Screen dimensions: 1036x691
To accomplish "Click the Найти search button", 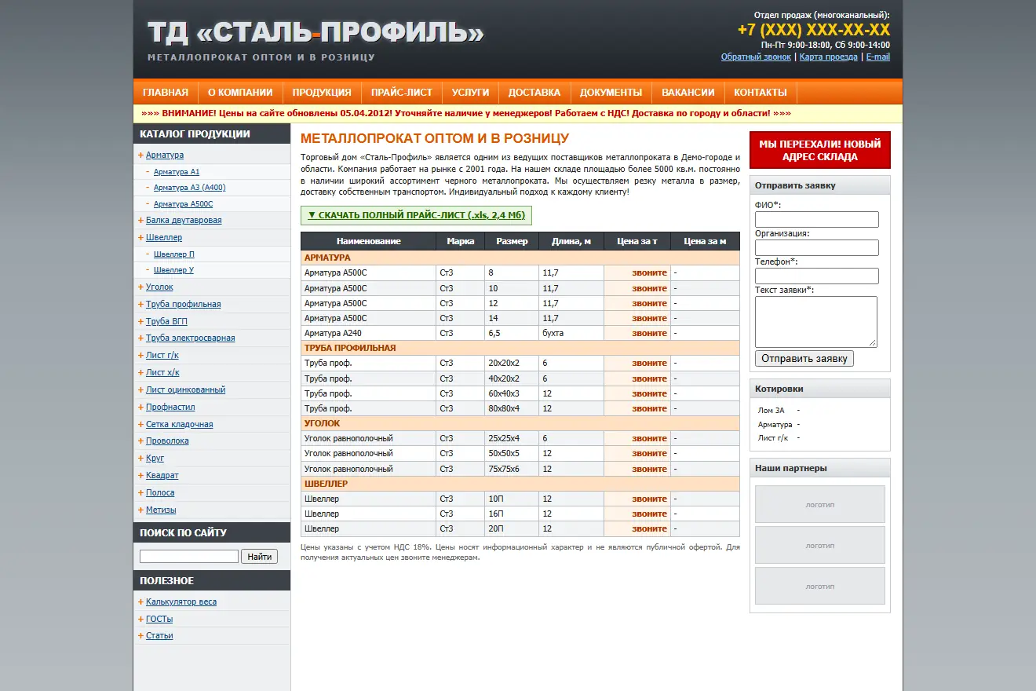I will tap(260, 557).
